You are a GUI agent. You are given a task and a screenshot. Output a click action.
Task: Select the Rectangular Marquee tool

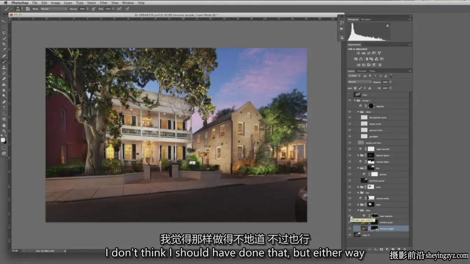(x=4, y=27)
